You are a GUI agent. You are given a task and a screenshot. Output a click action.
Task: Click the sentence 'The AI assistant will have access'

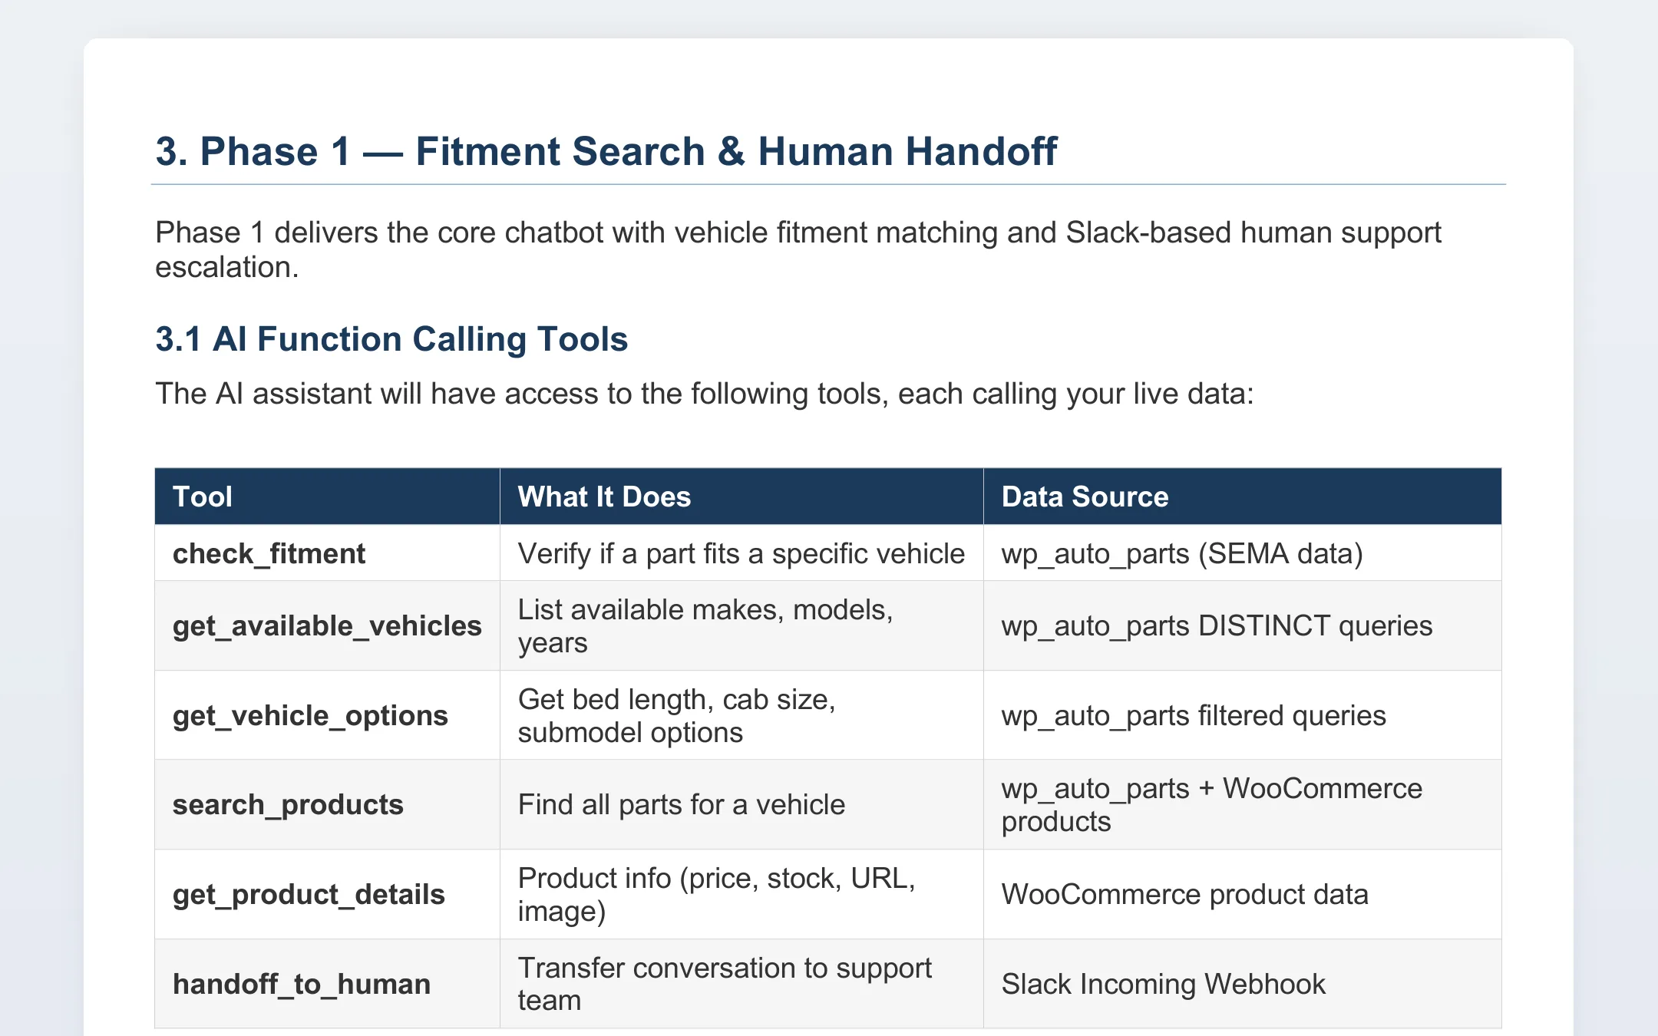click(704, 394)
